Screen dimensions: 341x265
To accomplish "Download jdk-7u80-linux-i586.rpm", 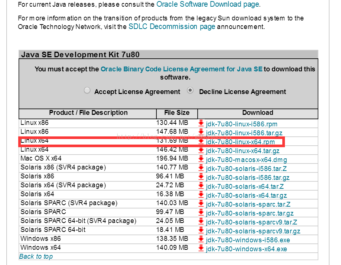I will click(x=241, y=124).
